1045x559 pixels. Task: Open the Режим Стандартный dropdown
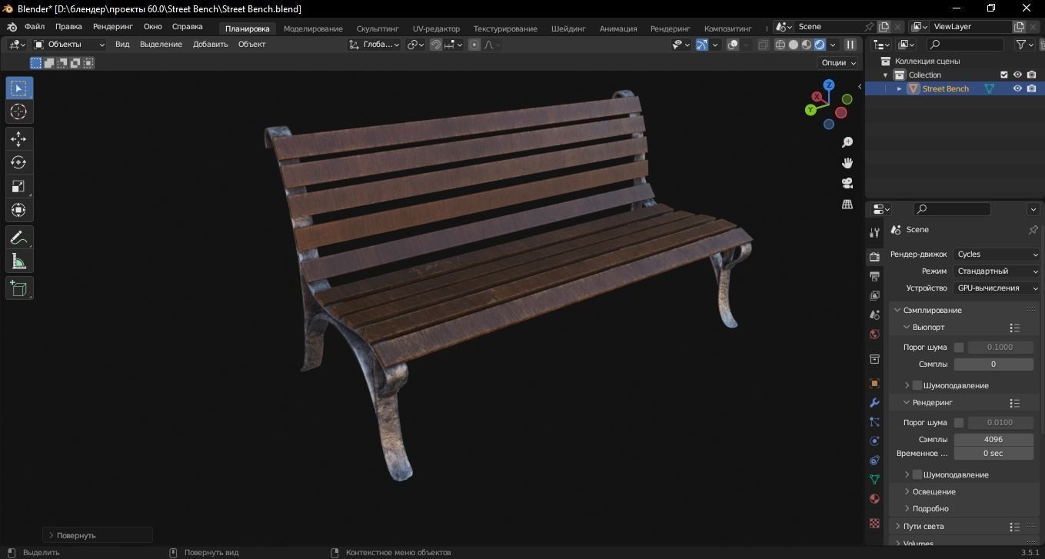997,271
